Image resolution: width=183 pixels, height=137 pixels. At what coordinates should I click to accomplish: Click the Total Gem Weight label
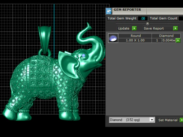tap(122, 18)
